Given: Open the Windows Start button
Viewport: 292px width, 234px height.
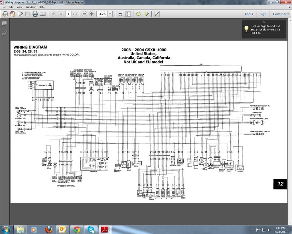Looking at the screenshot, I should tap(6, 229).
